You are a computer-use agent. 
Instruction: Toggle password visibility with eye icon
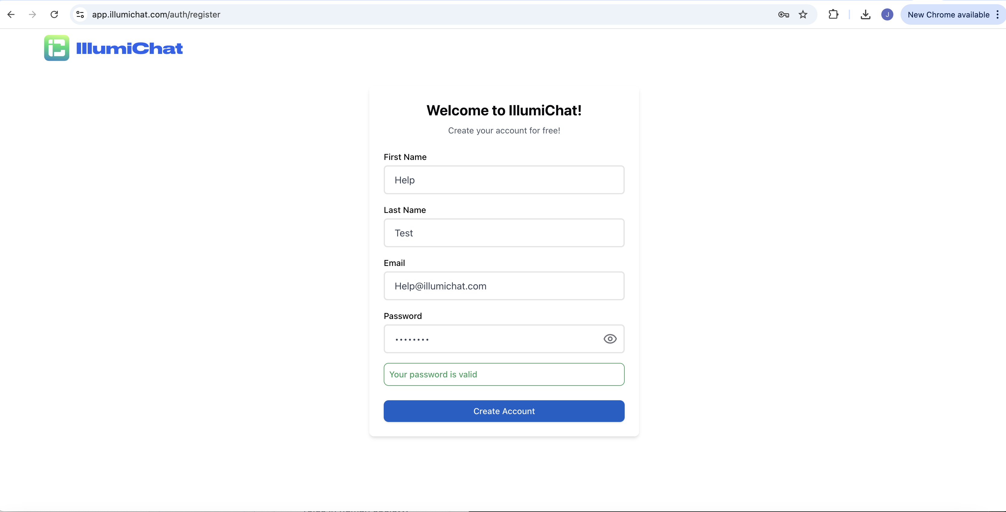coord(610,339)
